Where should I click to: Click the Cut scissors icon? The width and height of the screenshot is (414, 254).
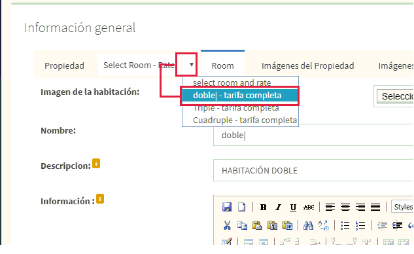pyautogui.click(x=227, y=225)
